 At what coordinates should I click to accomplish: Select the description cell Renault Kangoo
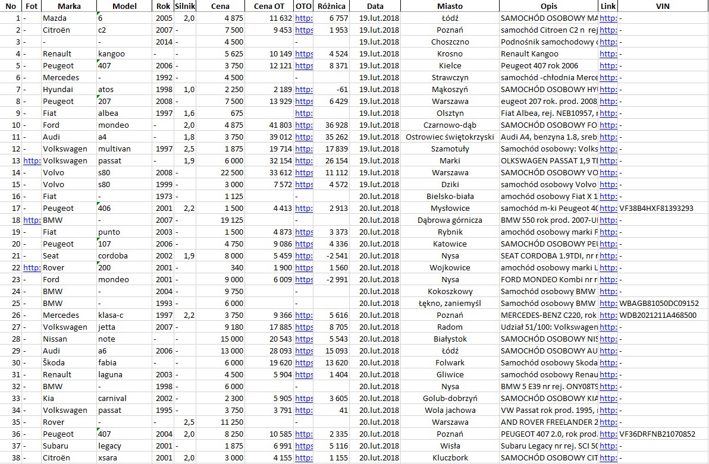pos(549,53)
